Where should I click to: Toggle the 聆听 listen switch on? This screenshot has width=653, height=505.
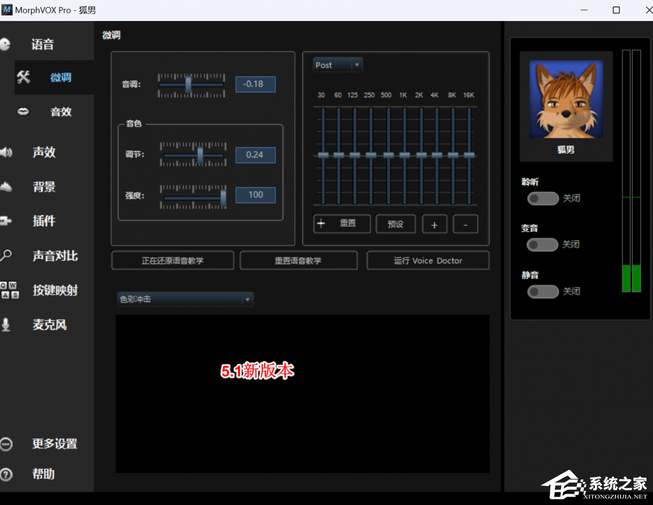(x=543, y=198)
